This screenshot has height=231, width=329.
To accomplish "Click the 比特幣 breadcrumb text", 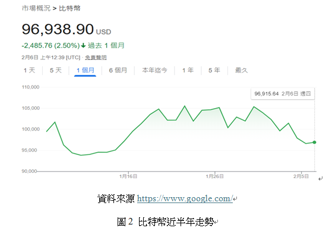I will pos(69,8).
